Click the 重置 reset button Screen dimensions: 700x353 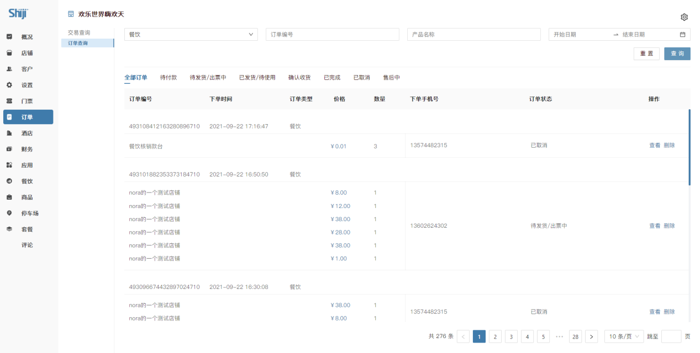(646, 54)
